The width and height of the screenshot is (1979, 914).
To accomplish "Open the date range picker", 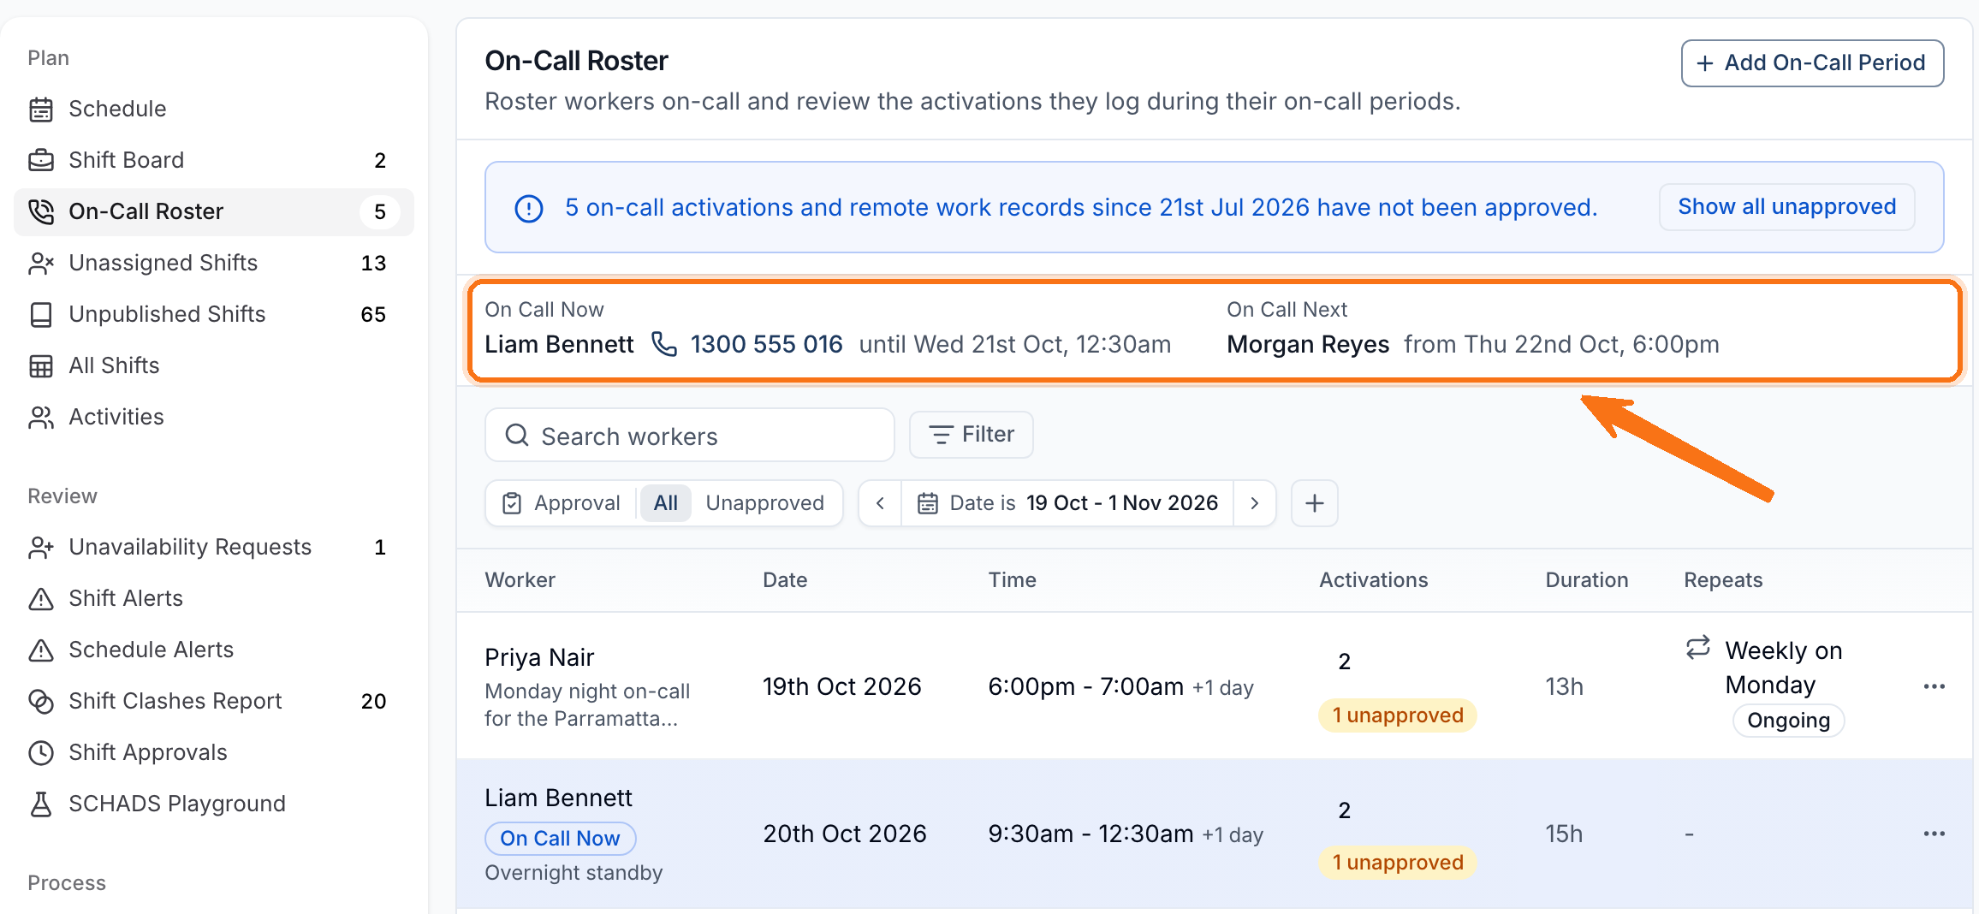I will (1067, 503).
